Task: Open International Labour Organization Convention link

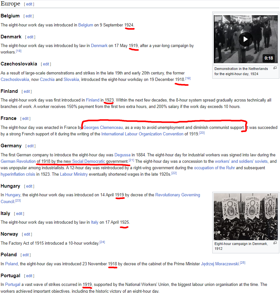Action: point(142,134)
